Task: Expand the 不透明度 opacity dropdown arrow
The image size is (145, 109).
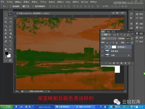Action: [x=132, y=39]
